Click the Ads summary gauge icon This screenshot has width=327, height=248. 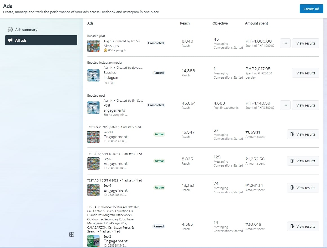click(x=10, y=30)
